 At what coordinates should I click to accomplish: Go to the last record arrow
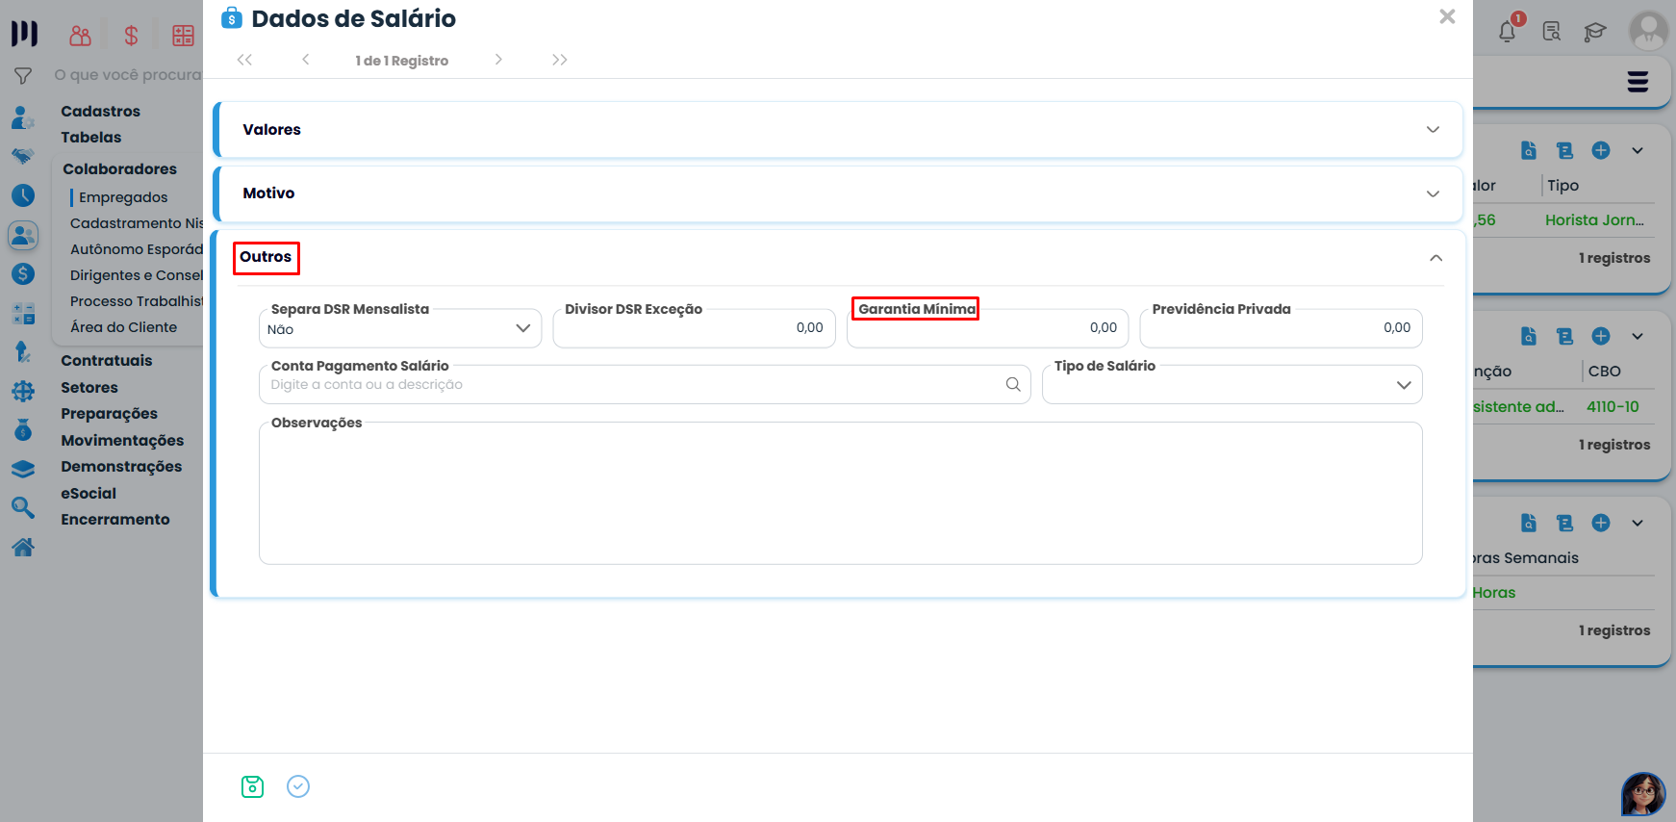[559, 60]
